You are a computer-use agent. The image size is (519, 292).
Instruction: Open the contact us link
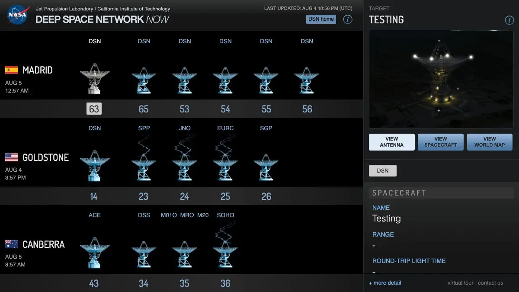490,283
